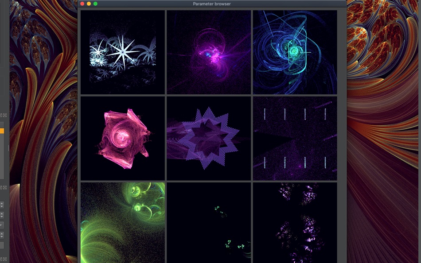Viewport: 421px width, 263px height.
Task: Open the purple cluster fractal preview
Action: click(x=295, y=224)
